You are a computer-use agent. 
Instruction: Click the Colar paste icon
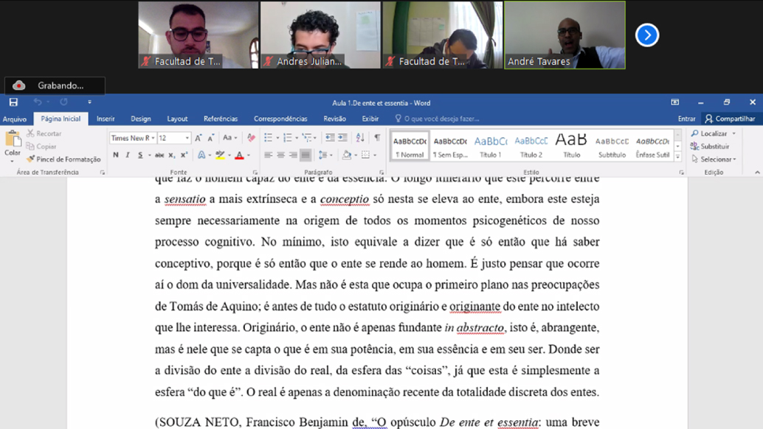pyautogui.click(x=13, y=139)
